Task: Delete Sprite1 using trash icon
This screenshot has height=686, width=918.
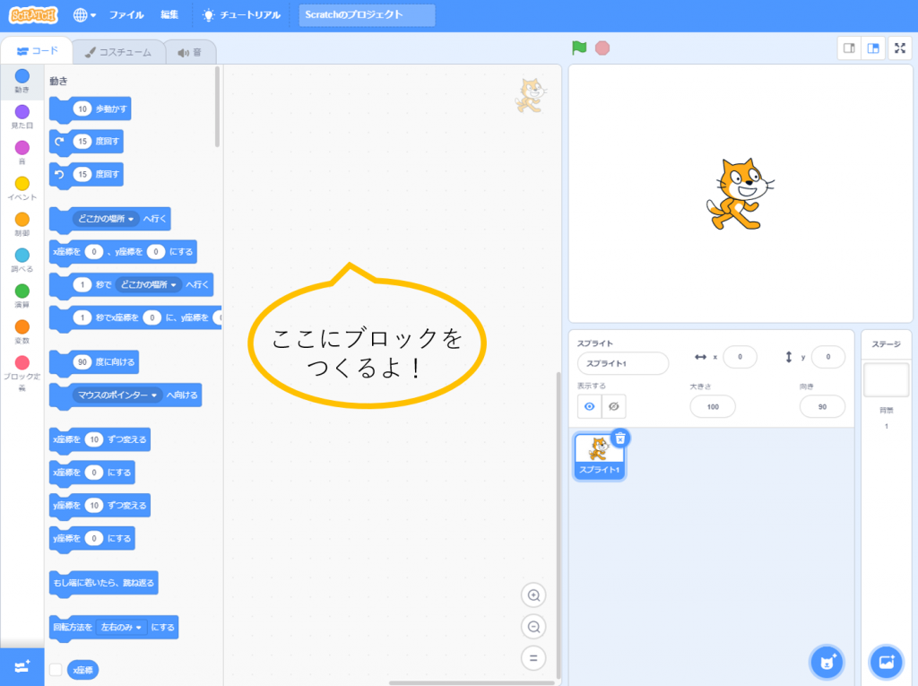Action: pyautogui.click(x=620, y=438)
